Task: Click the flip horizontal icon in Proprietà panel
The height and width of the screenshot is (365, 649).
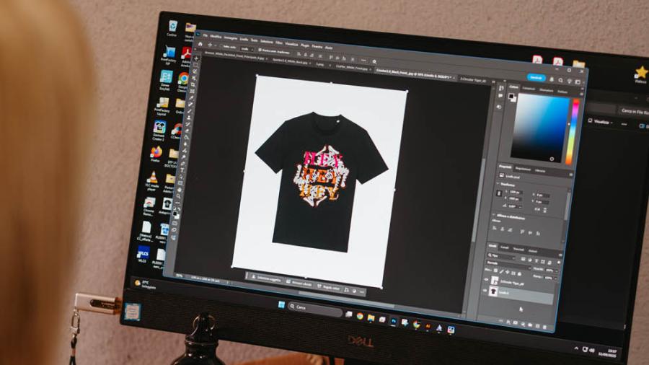Action: click(537, 209)
